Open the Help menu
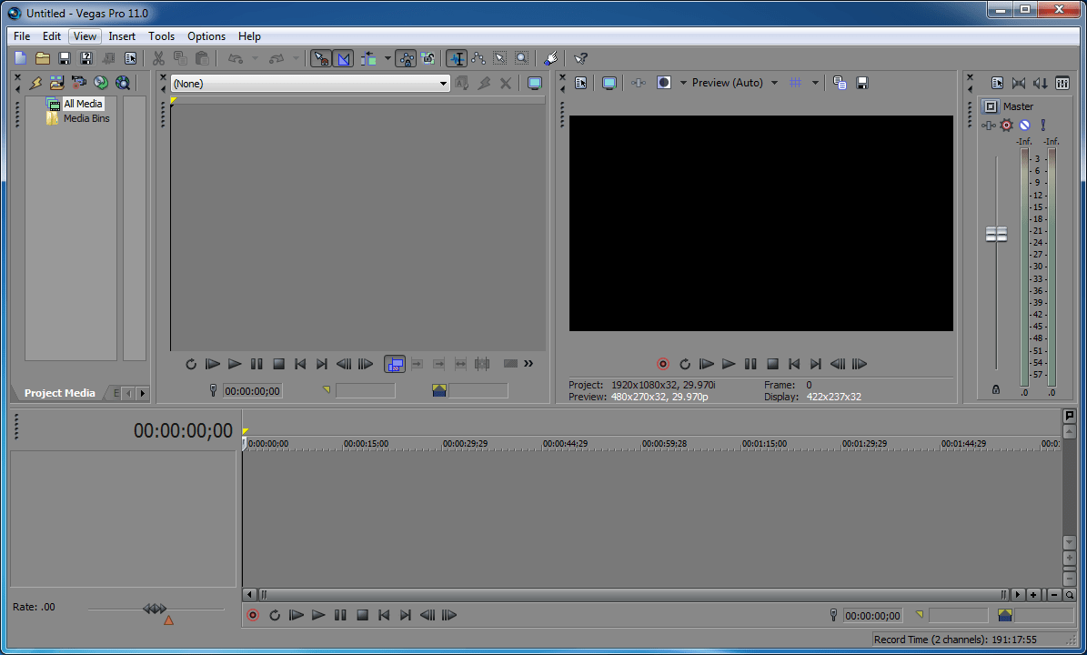The height and width of the screenshot is (655, 1087). point(249,36)
